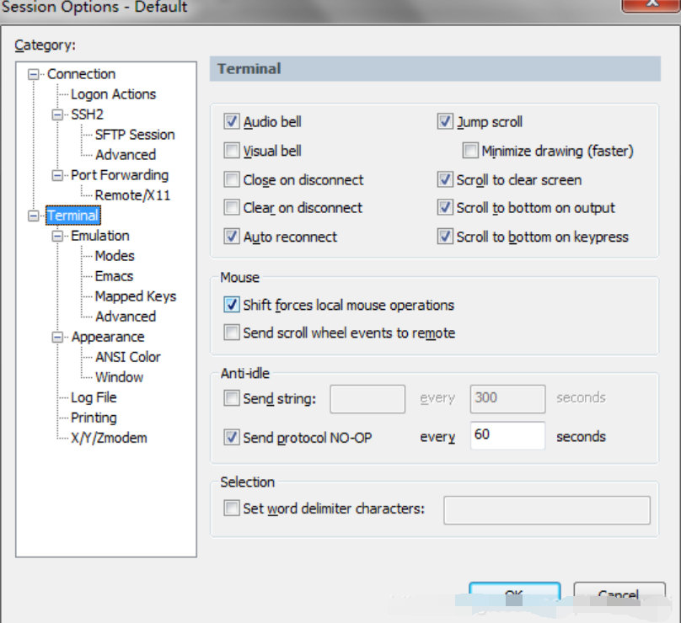
Task: Select Appearance category
Action: pos(108,337)
